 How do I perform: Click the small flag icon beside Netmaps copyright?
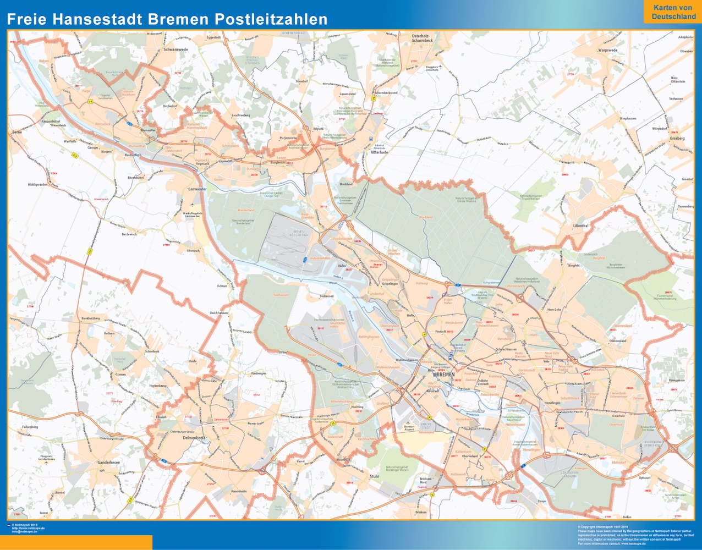[x=9, y=526]
